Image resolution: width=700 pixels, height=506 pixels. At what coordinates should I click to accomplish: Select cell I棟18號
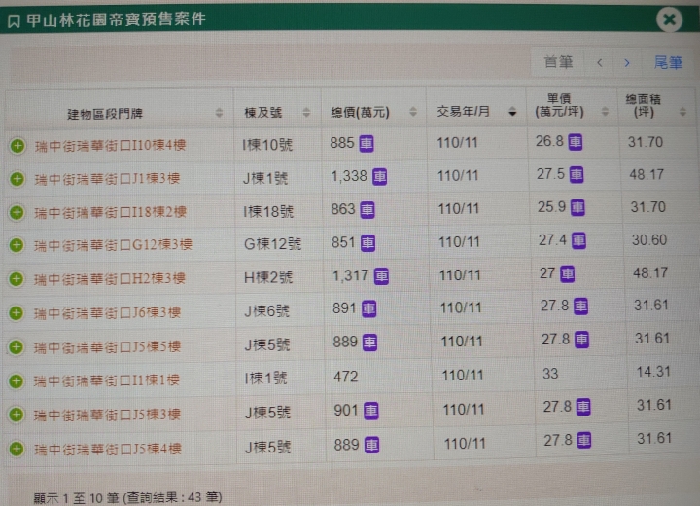click(x=268, y=211)
